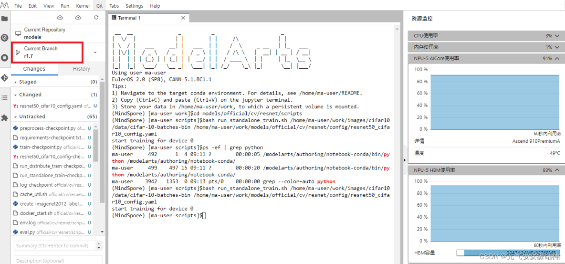565x264 pixels.
Task: Click the Ascend 910PremiumA detail text
Action: (536, 141)
